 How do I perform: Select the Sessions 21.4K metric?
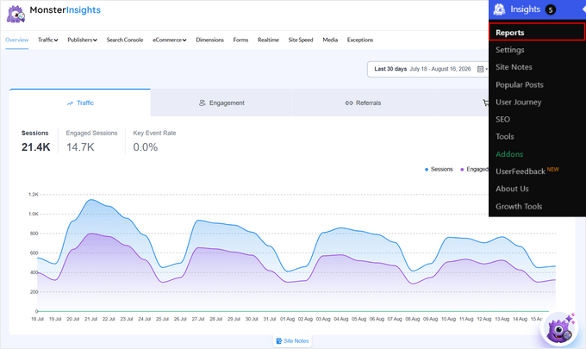point(35,141)
